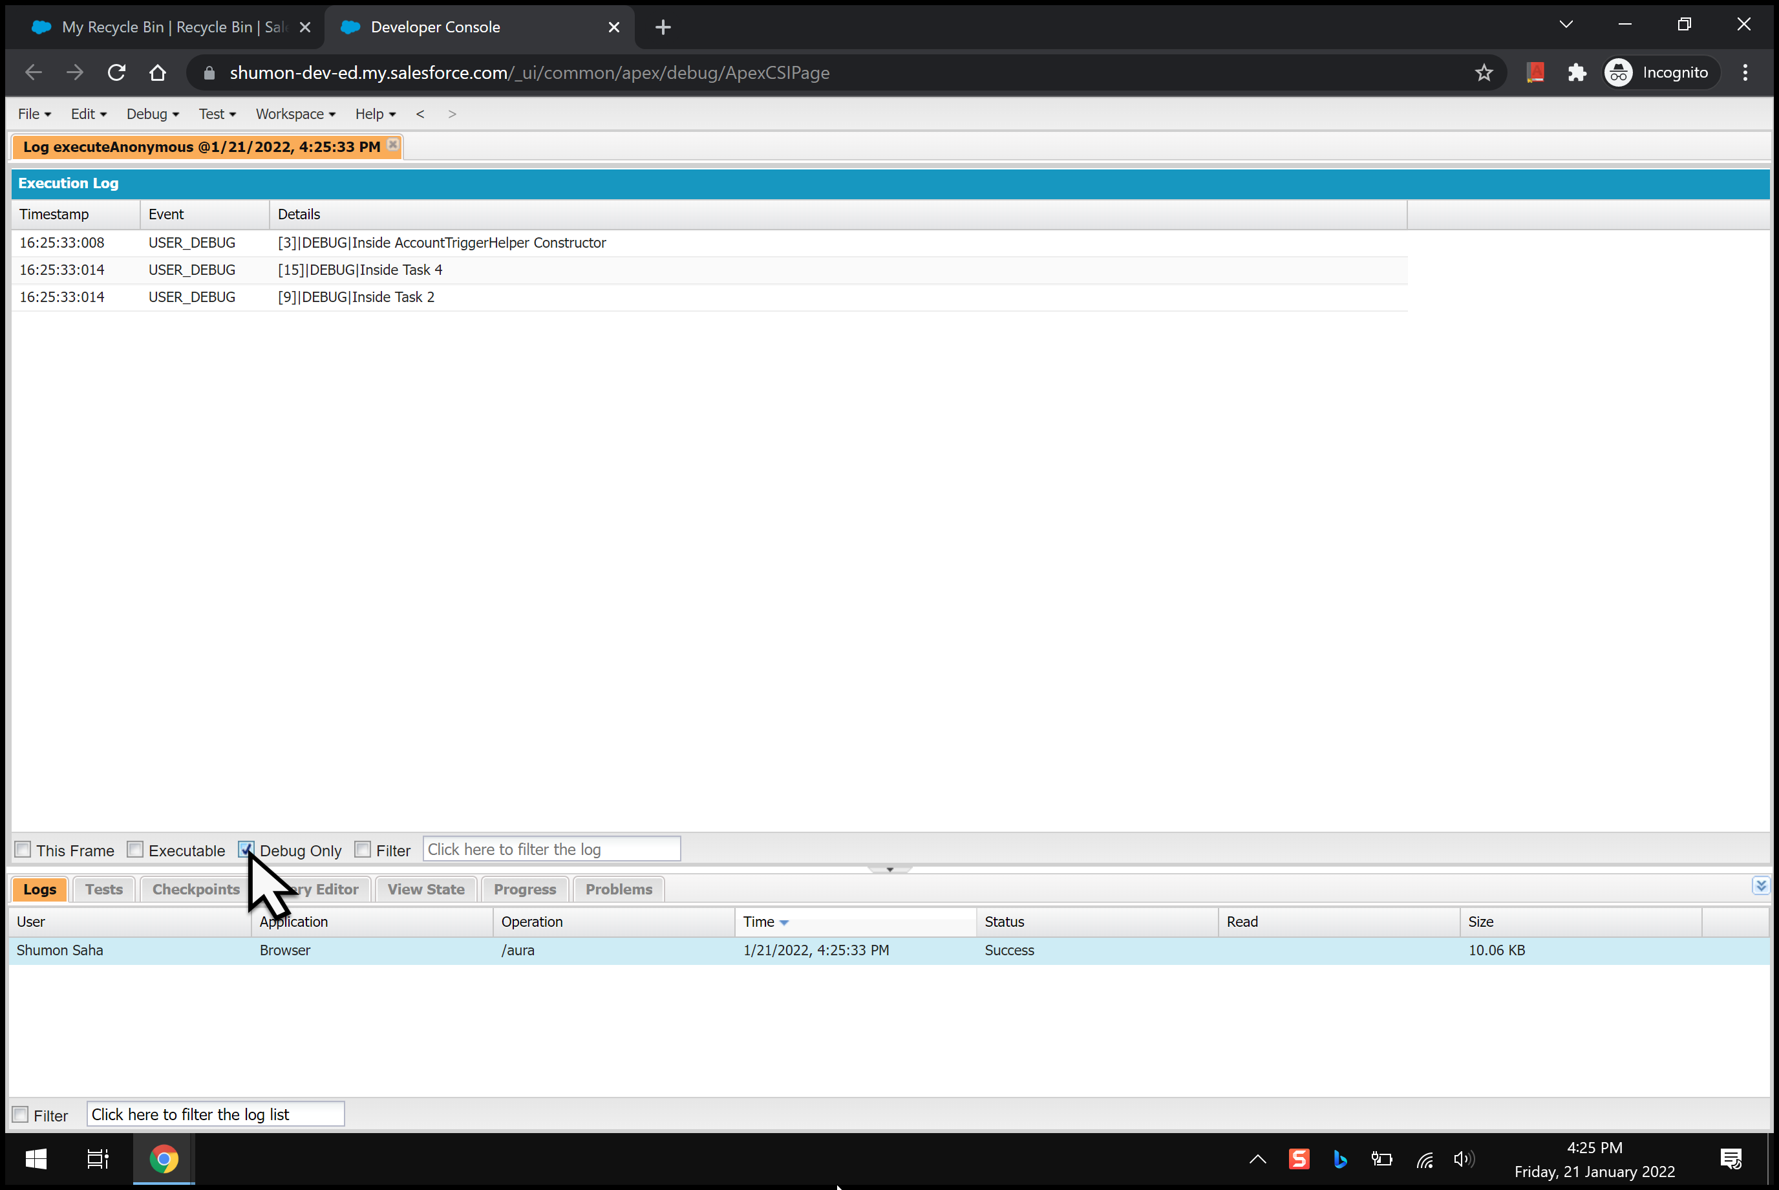Open the taskbar clock and date
Viewport: 1779px width, 1190px height.
(x=1595, y=1160)
